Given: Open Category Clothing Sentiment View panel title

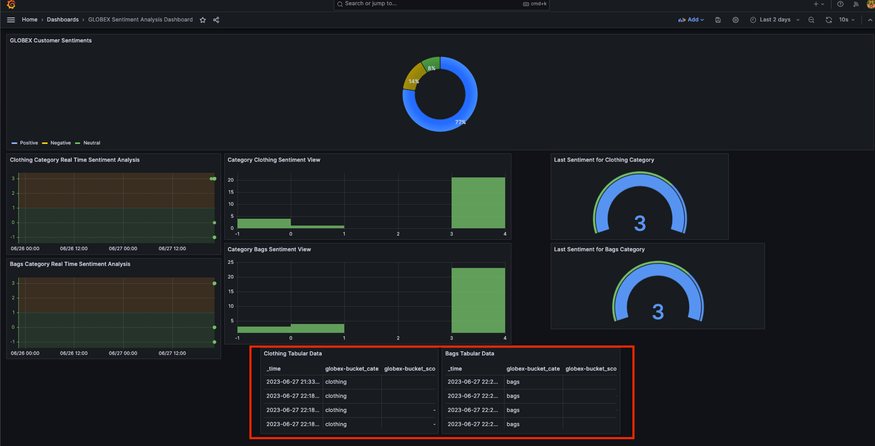Looking at the screenshot, I should 274,160.
